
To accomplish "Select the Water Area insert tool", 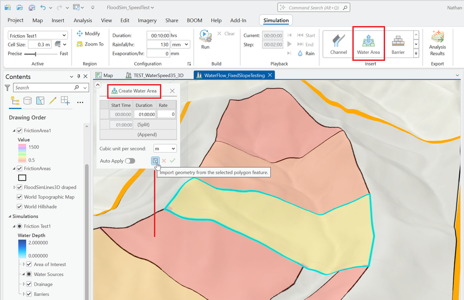I will pyautogui.click(x=368, y=44).
